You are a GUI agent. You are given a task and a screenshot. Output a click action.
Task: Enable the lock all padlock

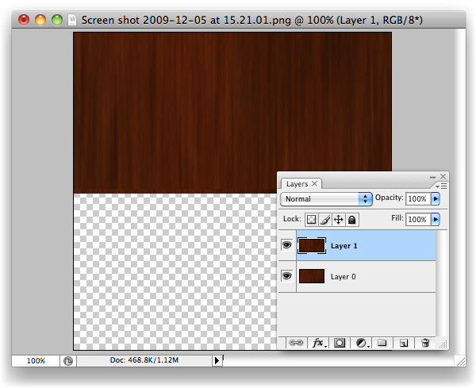[x=351, y=220]
